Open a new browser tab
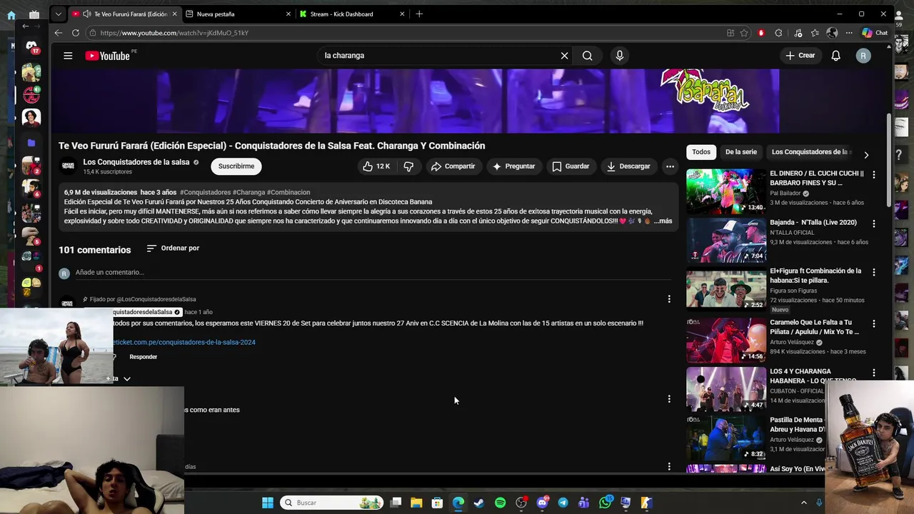914x514 pixels. 419,14
